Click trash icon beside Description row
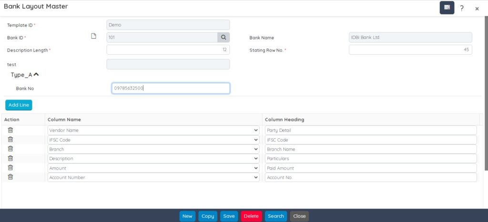The height and width of the screenshot is (222, 488). click(x=10, y=158)
